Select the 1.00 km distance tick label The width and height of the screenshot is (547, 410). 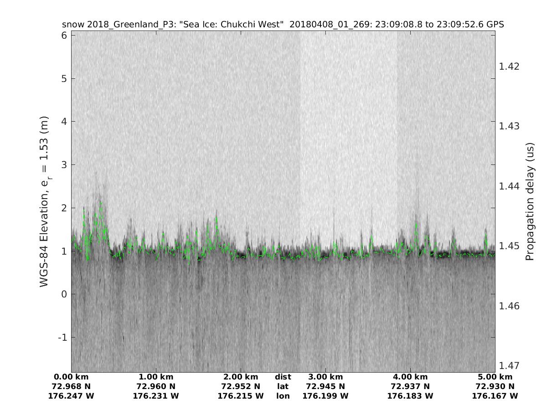pos(156,377)
